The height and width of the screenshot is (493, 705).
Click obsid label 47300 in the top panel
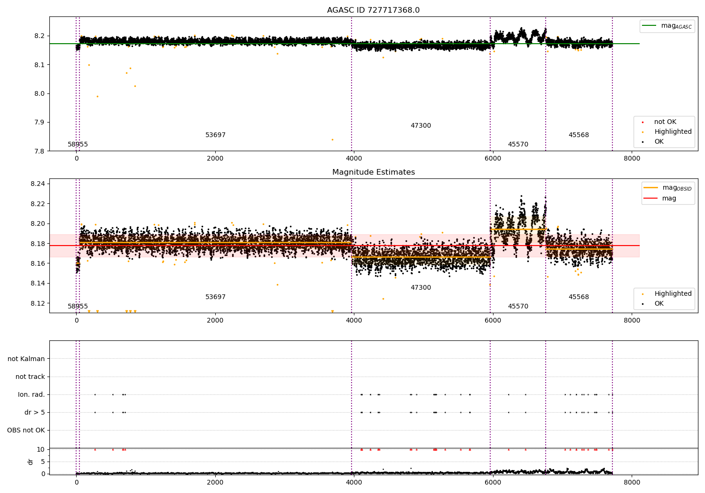pyautogui.click(x=421, y=126)
